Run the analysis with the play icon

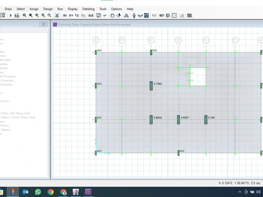[x=11, y=15]
